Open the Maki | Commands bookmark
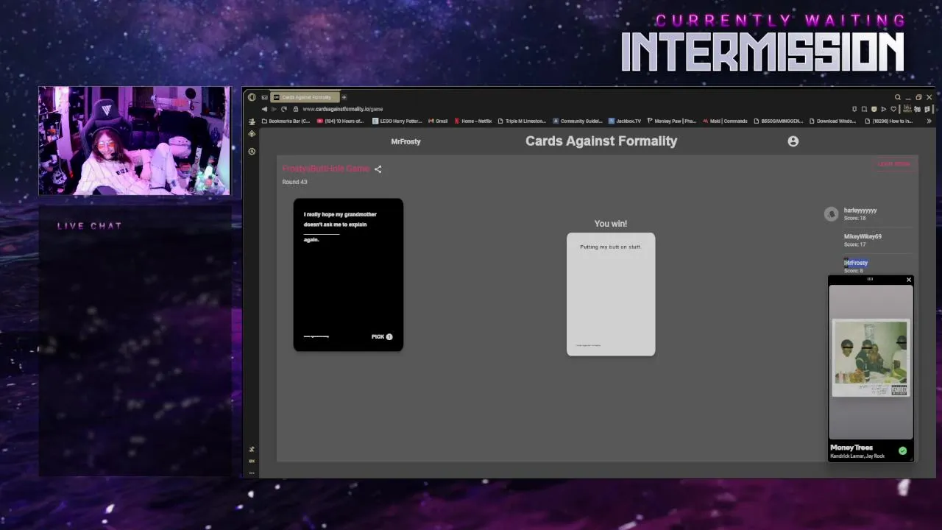 [x=725, y=121]
